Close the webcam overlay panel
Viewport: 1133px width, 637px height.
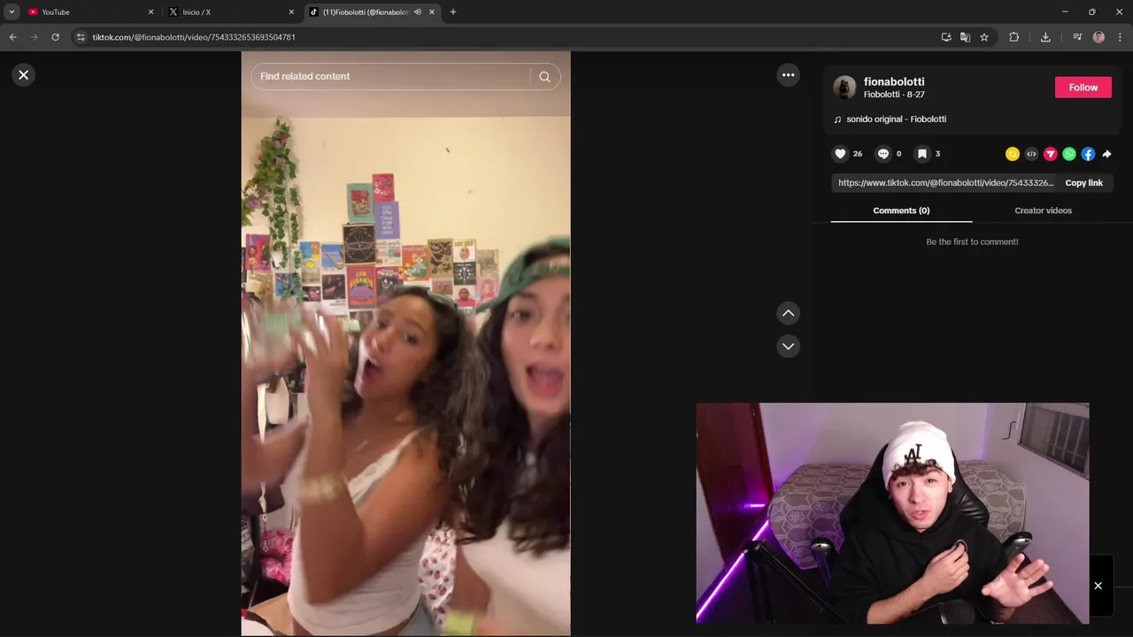[x=1098, y=586]
